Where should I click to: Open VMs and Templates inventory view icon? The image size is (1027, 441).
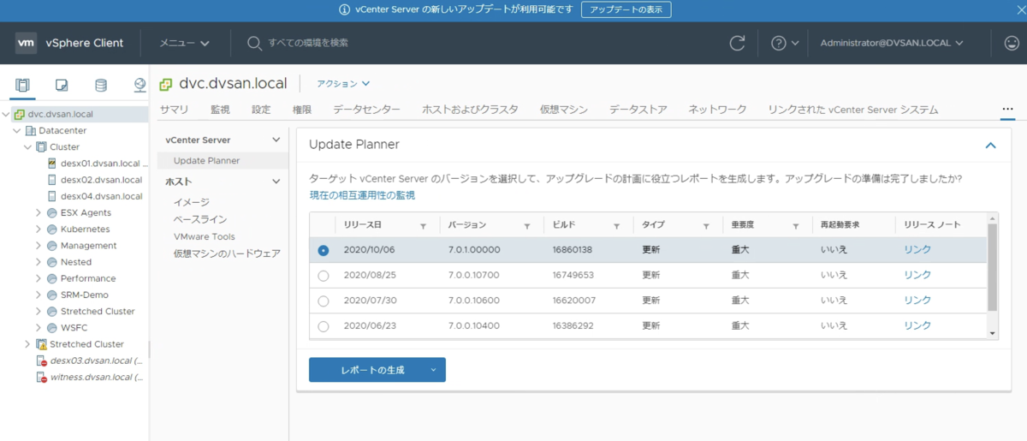tap(62, 86)
